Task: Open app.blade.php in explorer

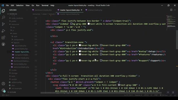Action: pos(20,46)
